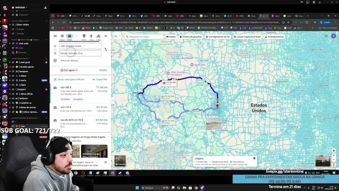Filter by Coisas legais para fazer chip
The image size is (339, 191).
point(247,37)
